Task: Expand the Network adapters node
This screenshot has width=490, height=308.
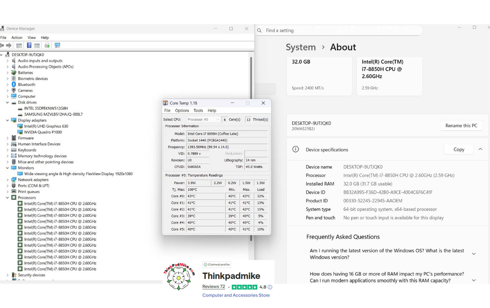Action: pyautogui.click(x=7, y=180)
